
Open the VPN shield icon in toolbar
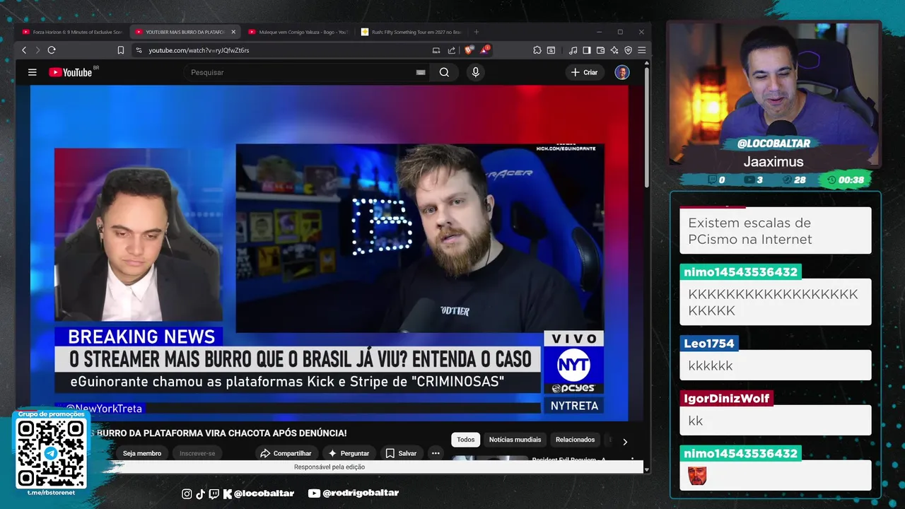coord(628,50)
